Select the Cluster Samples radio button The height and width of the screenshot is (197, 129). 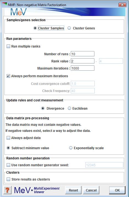coord(35,28)
